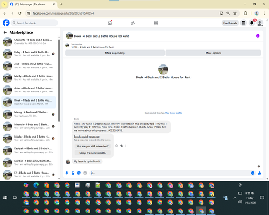Open the Friends tab in top navigation
269x215 pixels.
click(x=133, y=23)
